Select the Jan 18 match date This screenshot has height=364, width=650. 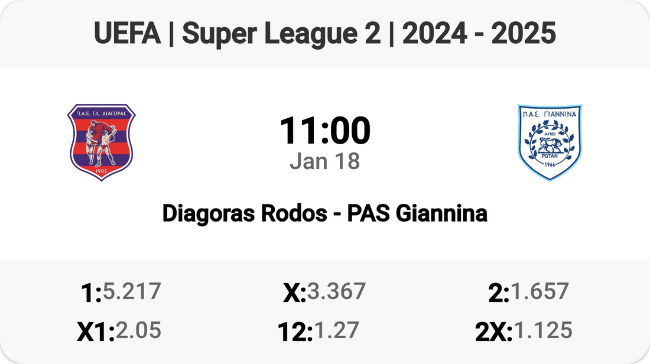point(325,161)
